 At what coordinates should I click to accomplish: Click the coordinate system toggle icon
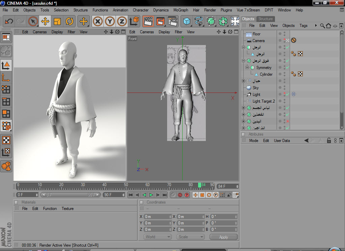click(134, 21)
